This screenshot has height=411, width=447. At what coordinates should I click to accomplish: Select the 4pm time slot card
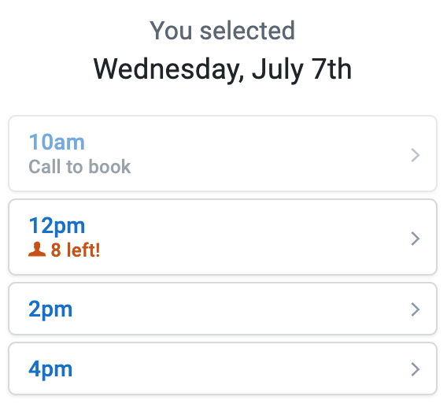click(x=223, y=368)
